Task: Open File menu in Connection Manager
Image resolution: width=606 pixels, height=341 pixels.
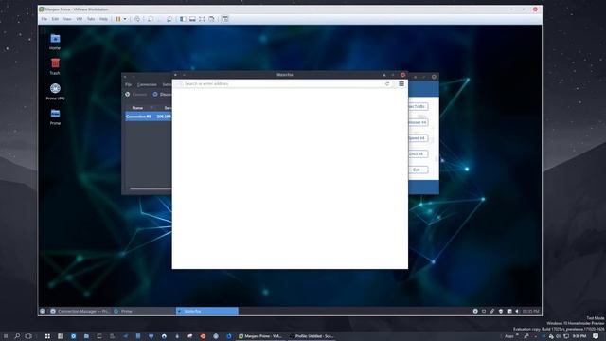Action: coord(129,84)
